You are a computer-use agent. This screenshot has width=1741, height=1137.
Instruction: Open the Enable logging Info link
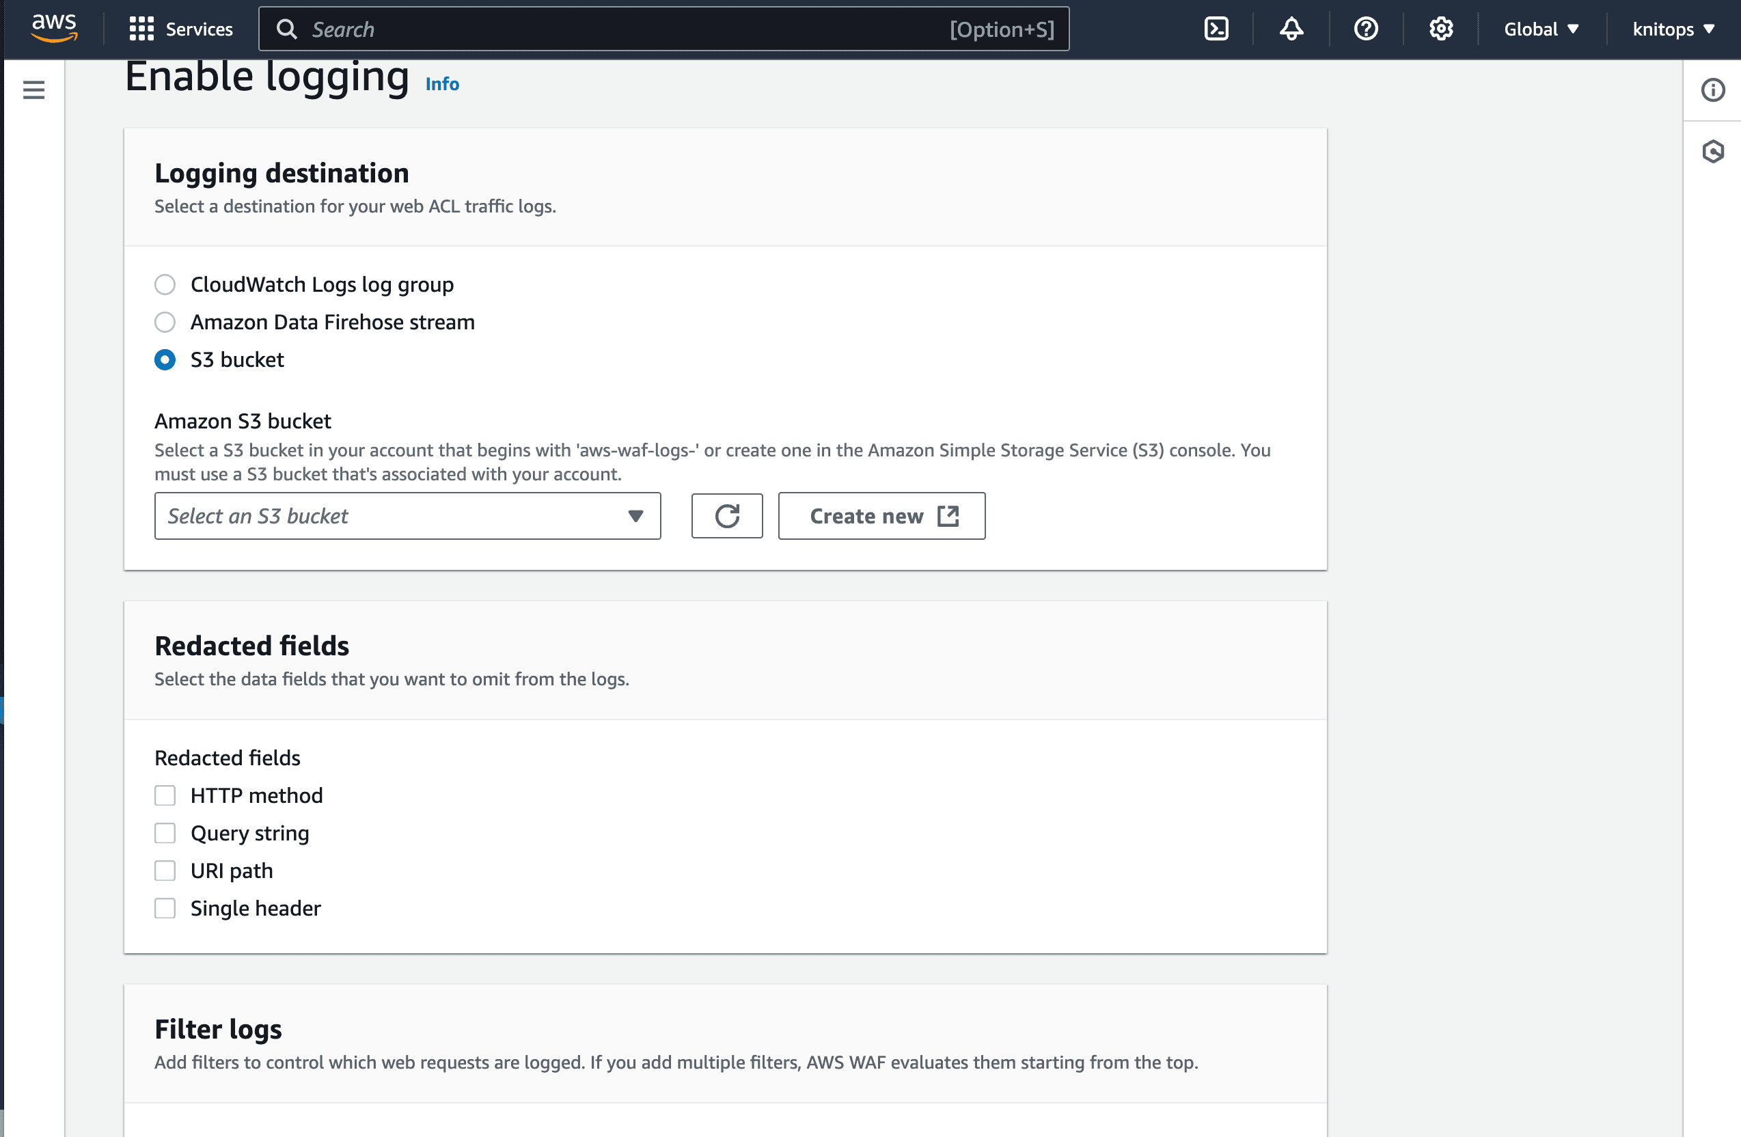[441, 83]
